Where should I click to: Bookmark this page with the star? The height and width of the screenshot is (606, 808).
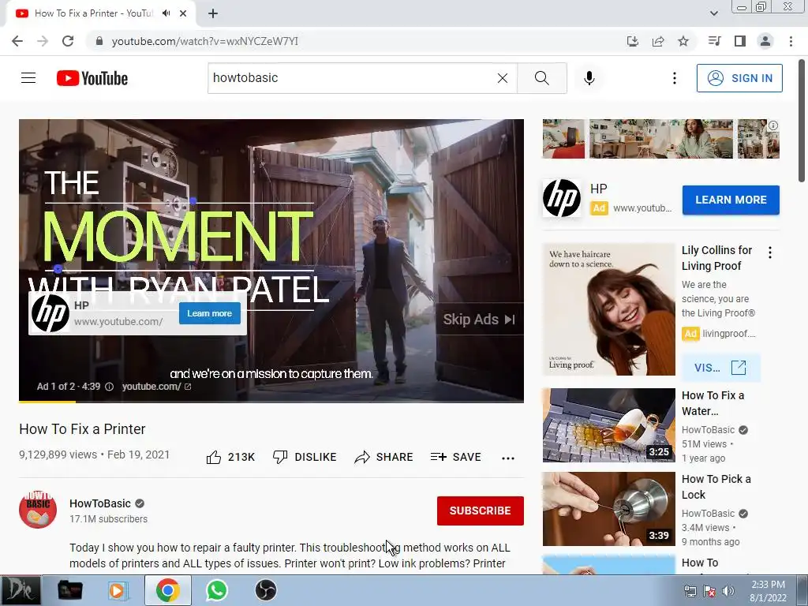pyautogui.click(x=683, y=41)
